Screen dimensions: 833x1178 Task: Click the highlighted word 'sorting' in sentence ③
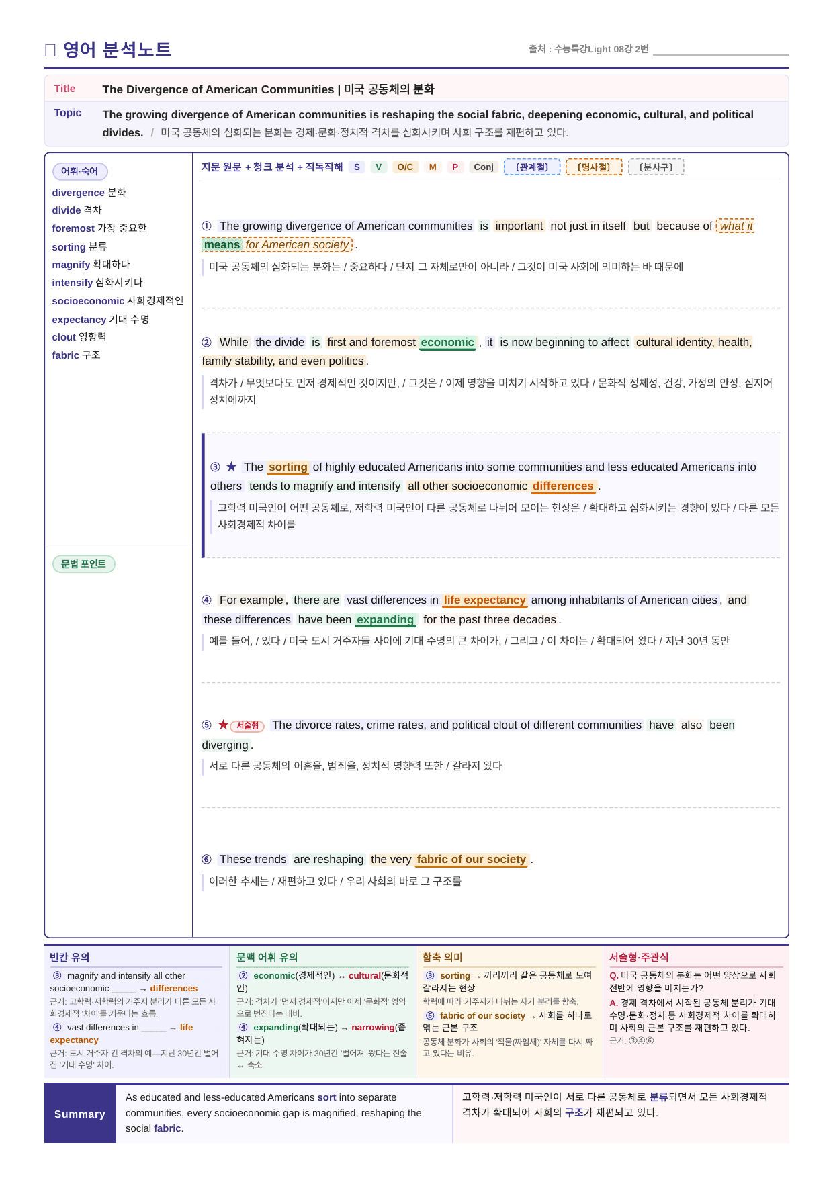pyautogui.click(x=288, y=467)
